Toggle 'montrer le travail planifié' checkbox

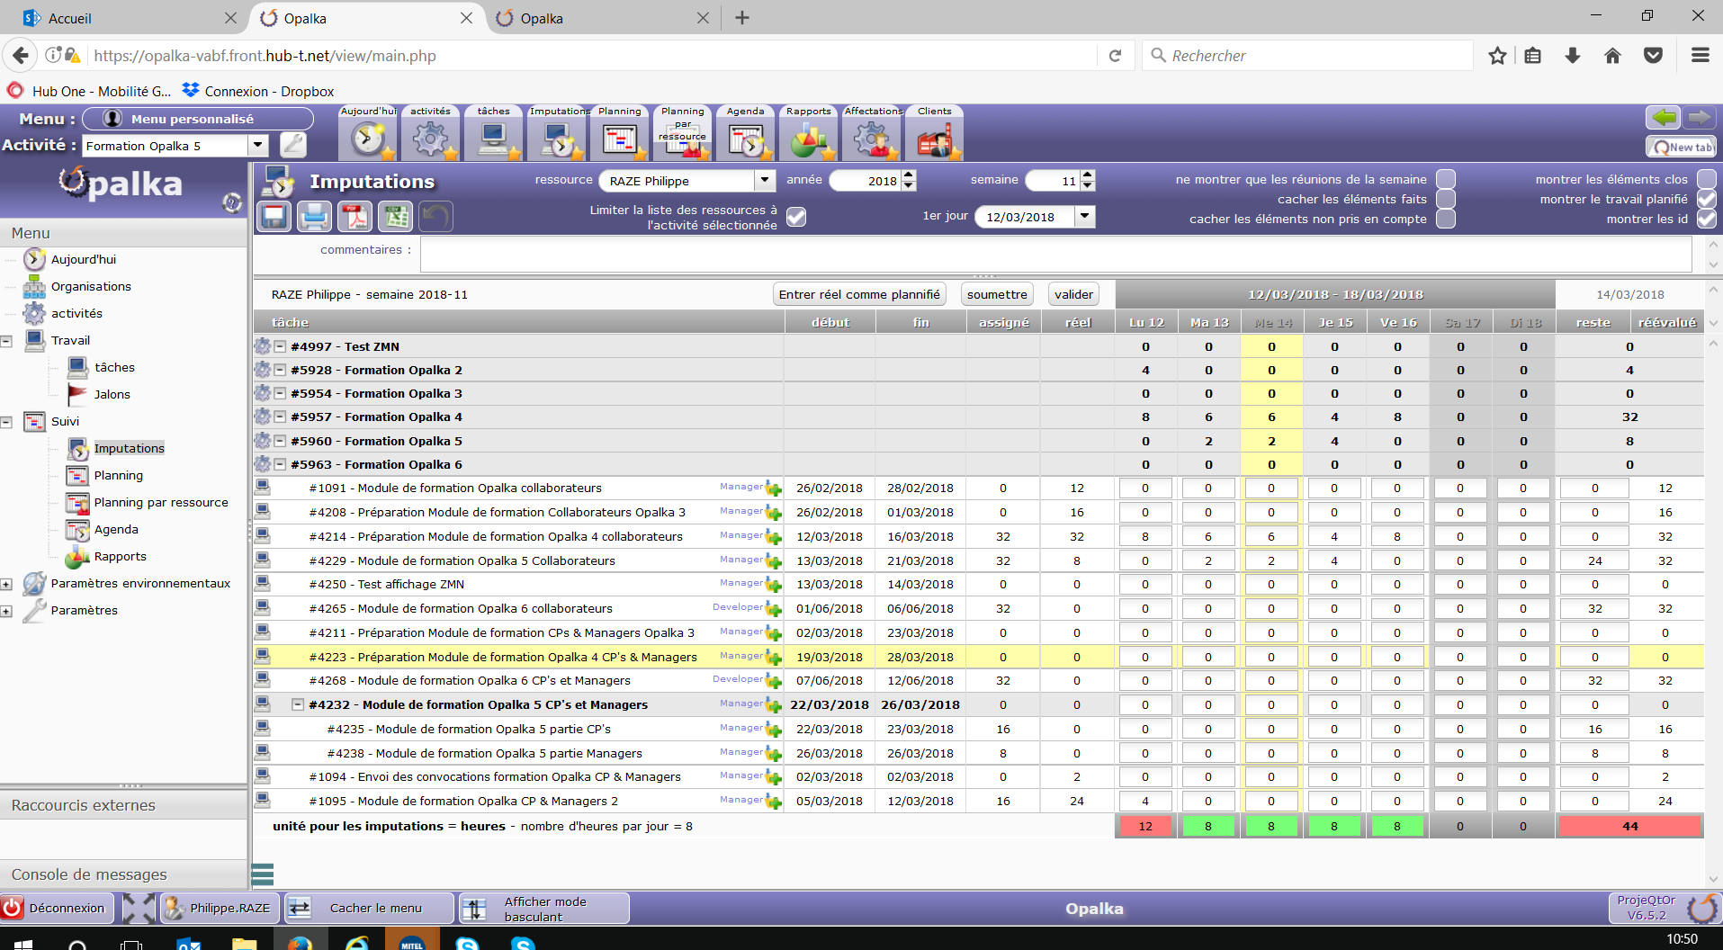1706,199
